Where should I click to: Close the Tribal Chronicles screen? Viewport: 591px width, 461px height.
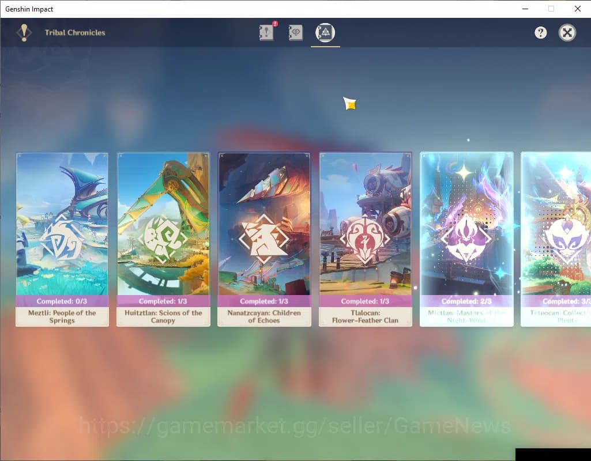pos(567,32)
